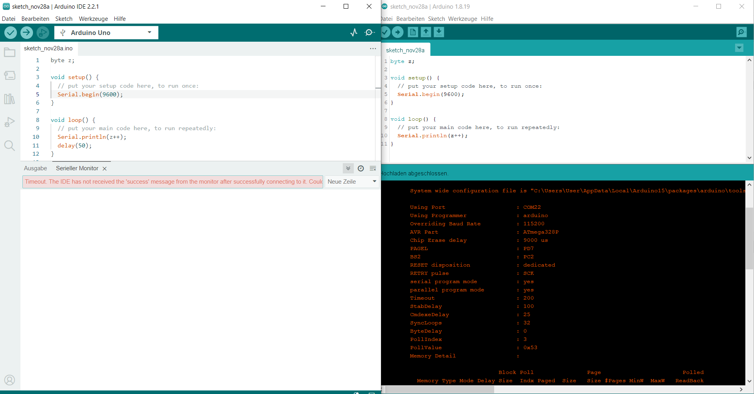Create new sketch in Arduino 1.8.19

(413, 32)
